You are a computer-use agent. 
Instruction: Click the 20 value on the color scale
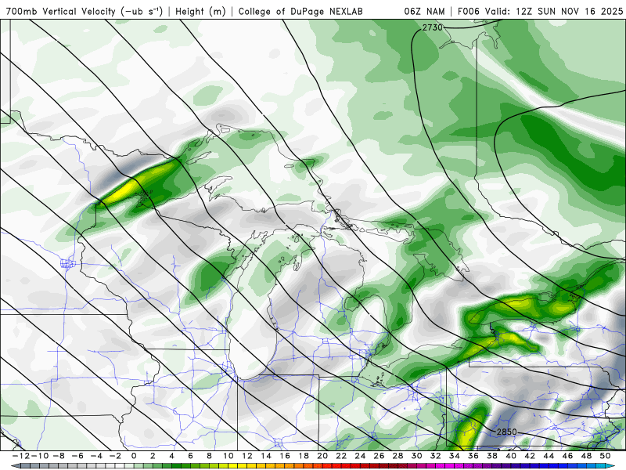pos(322,456)
